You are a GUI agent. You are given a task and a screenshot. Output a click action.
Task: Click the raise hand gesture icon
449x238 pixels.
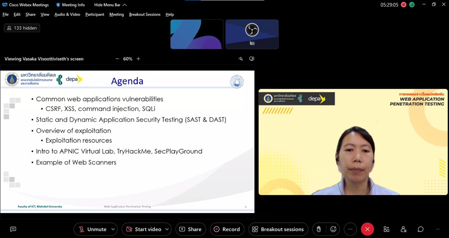tap(319, 229)
